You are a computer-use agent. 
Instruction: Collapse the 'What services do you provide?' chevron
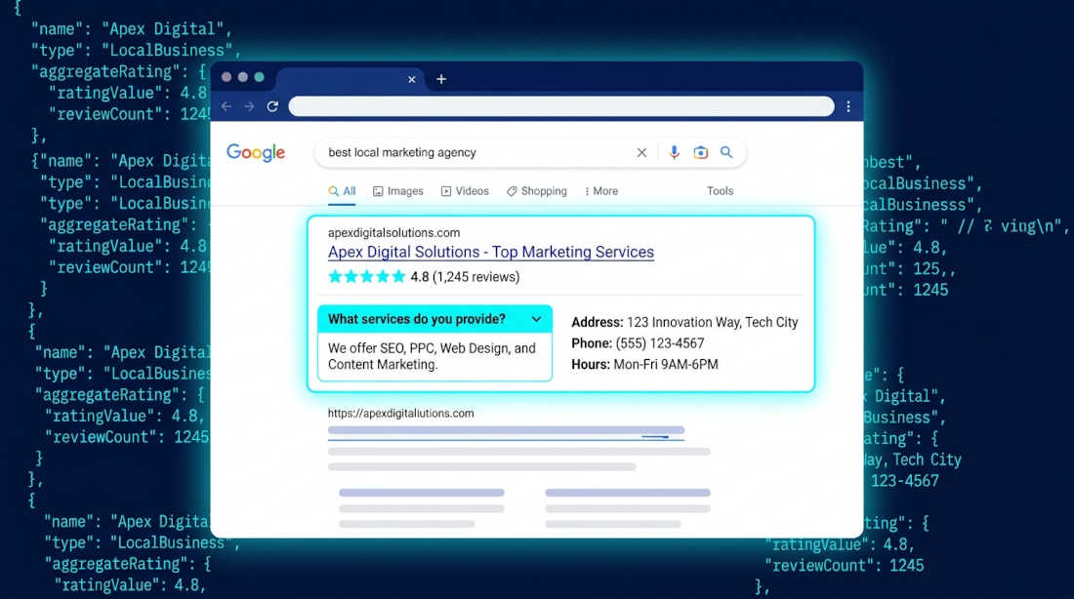click(x=536, y=319)
